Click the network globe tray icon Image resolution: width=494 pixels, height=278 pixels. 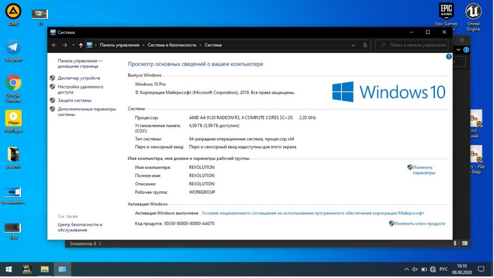coord(433,269)
